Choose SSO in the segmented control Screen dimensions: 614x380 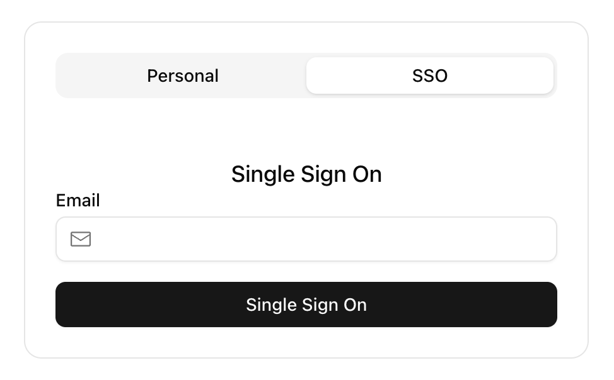point(430,75)
